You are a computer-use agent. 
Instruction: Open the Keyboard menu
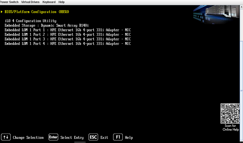(x=49, y=2)
